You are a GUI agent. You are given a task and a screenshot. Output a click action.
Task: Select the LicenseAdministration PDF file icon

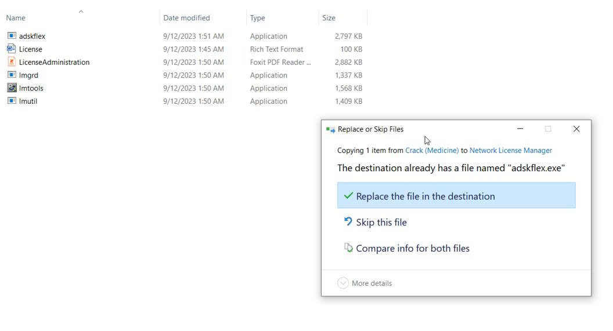point(12,61)
